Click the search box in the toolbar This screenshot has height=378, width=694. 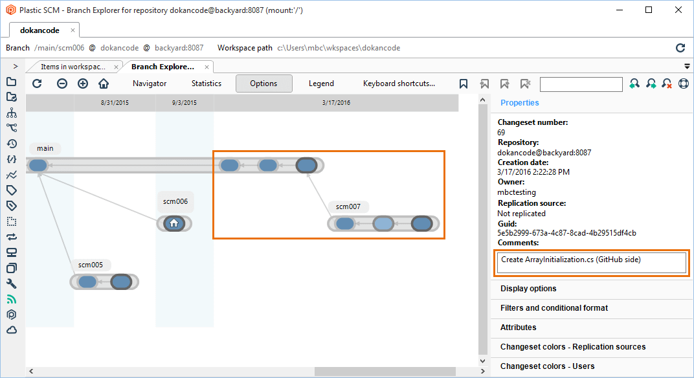pyautogui.click(x=581, y=84)
